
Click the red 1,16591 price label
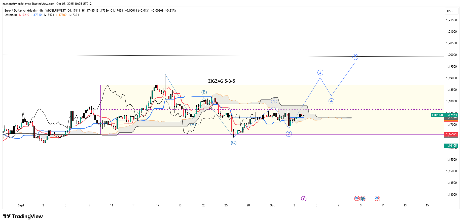pos(451,134)
